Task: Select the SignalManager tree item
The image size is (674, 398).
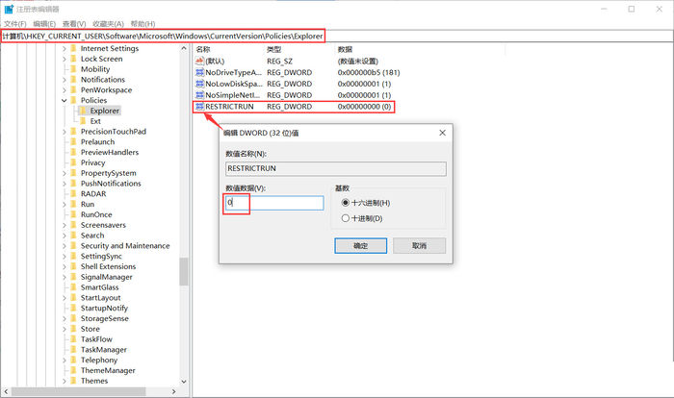Action: [107, 277]
